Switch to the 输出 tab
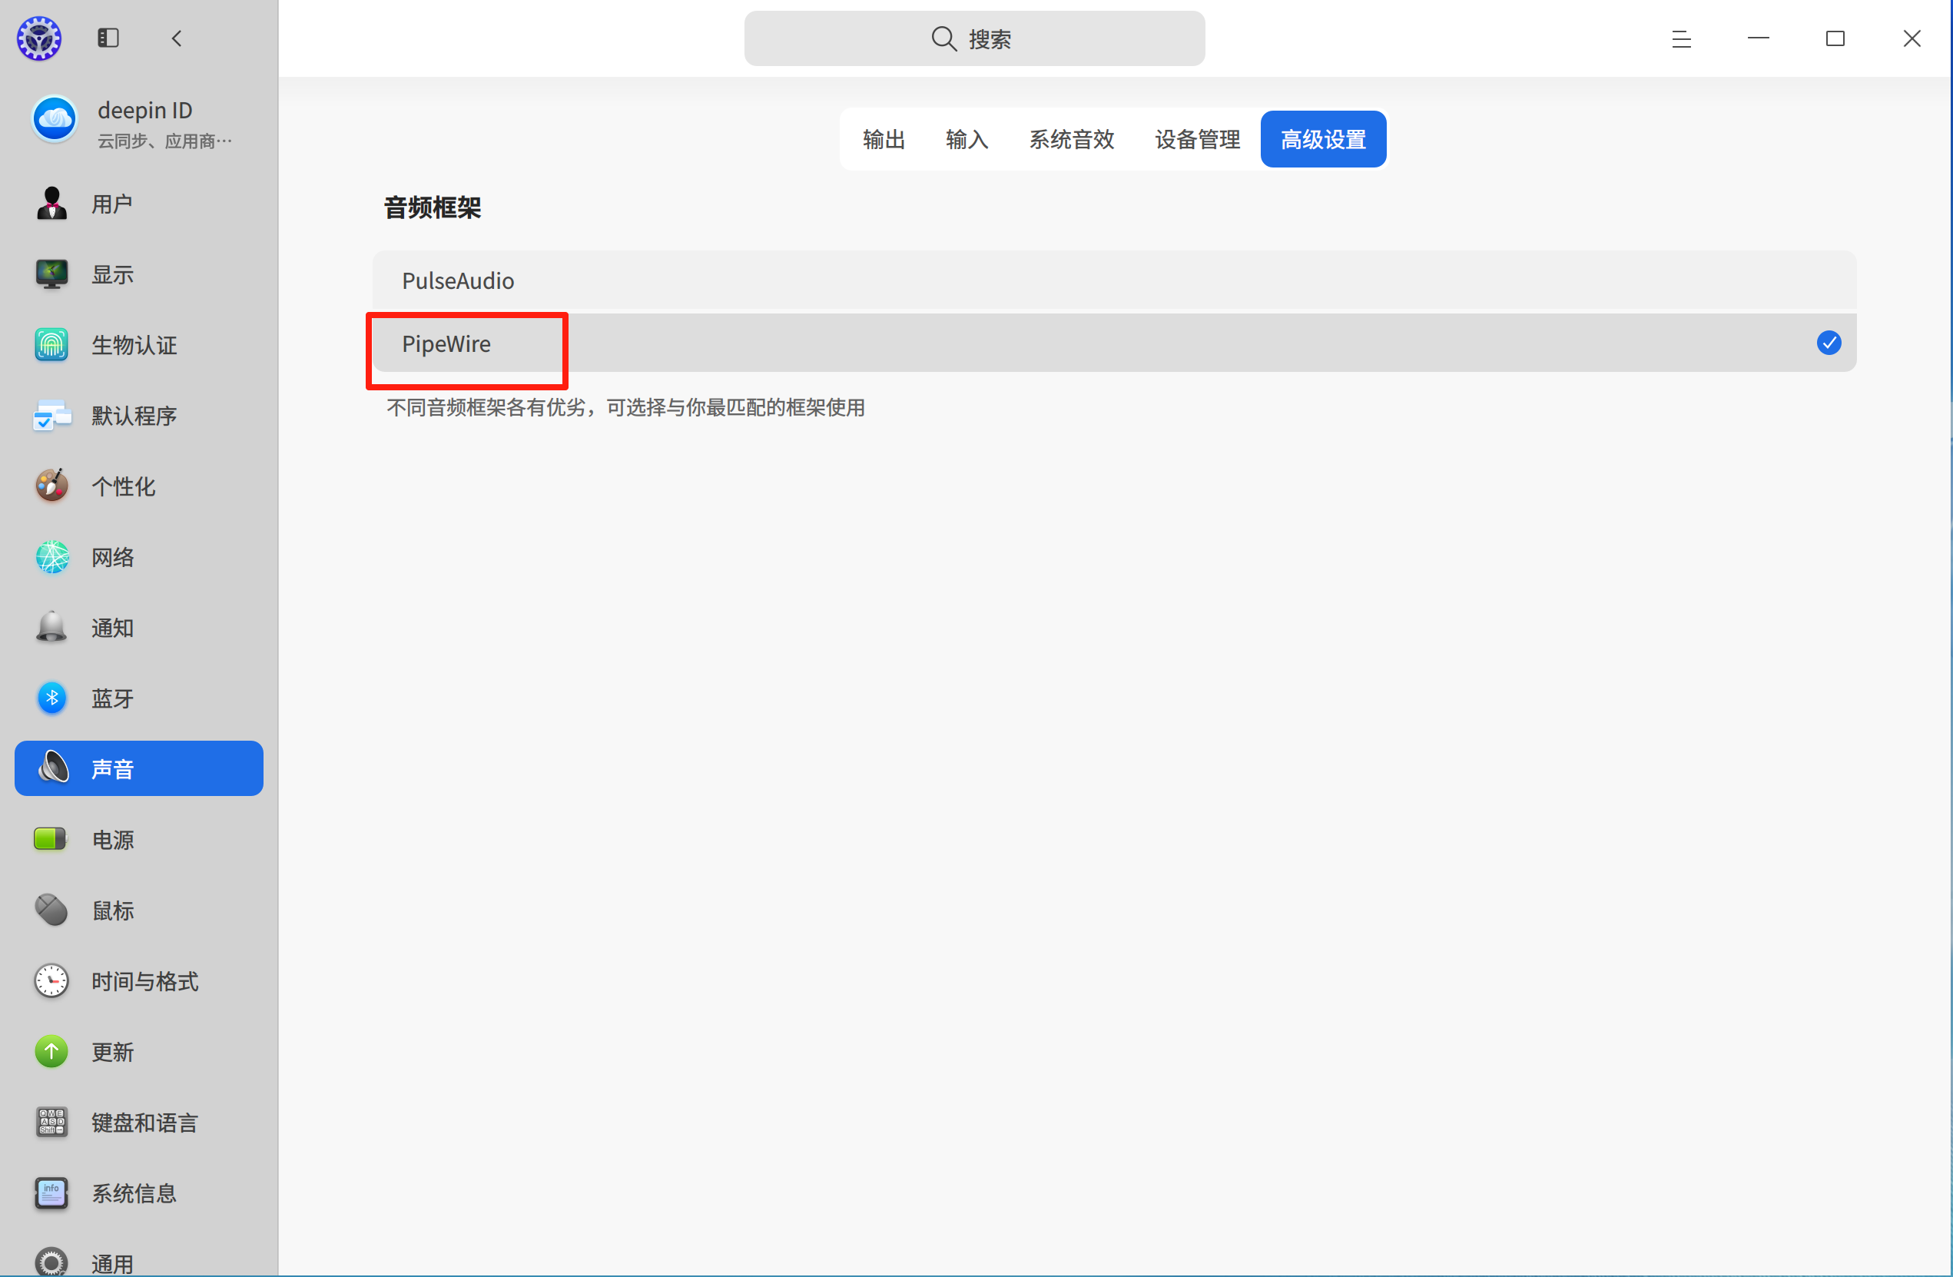Image resolution: width=1953 pixels, height=1277 pixels. [x=884, y=140]
